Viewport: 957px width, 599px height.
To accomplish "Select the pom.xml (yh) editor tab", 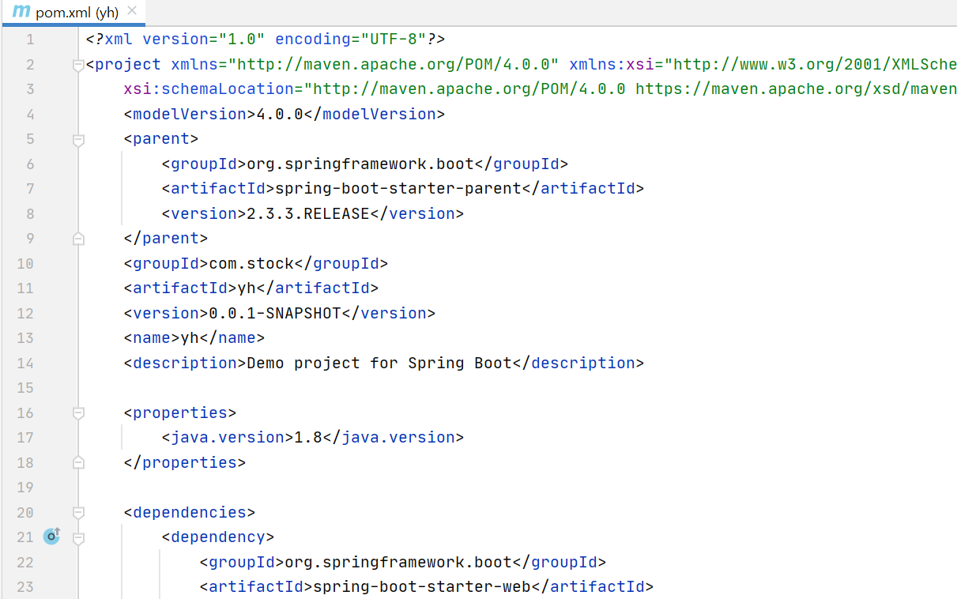I will [x=75, y=11].
